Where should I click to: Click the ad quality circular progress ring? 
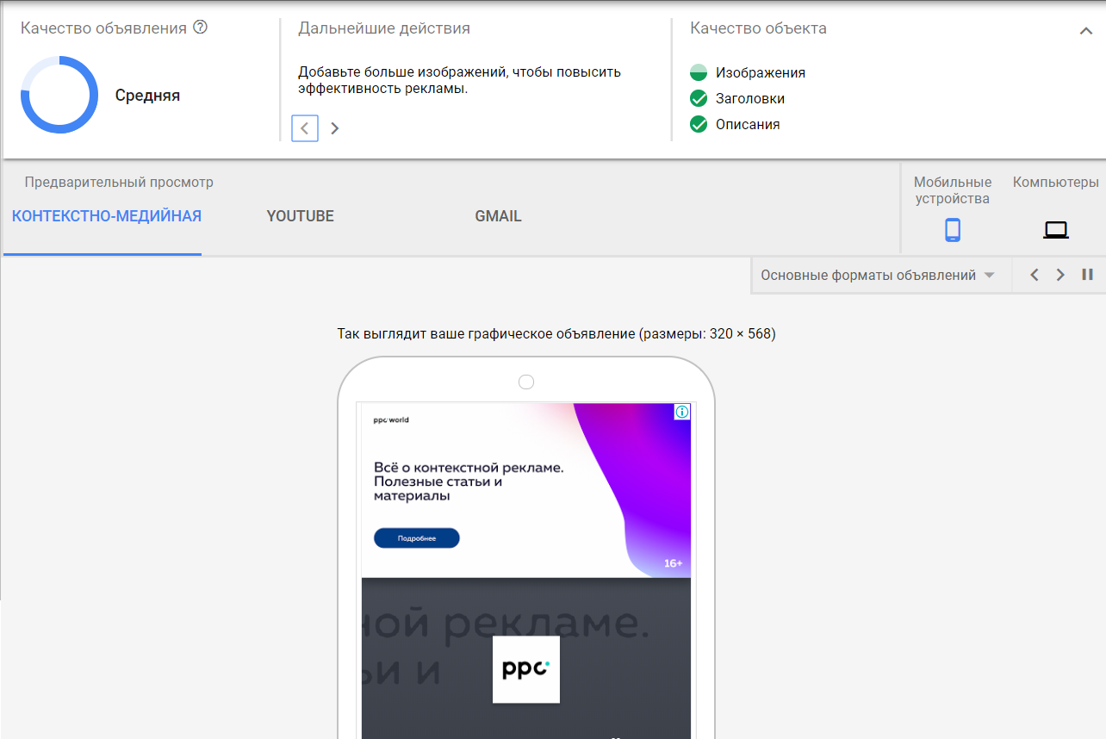[x=59, y=95]
